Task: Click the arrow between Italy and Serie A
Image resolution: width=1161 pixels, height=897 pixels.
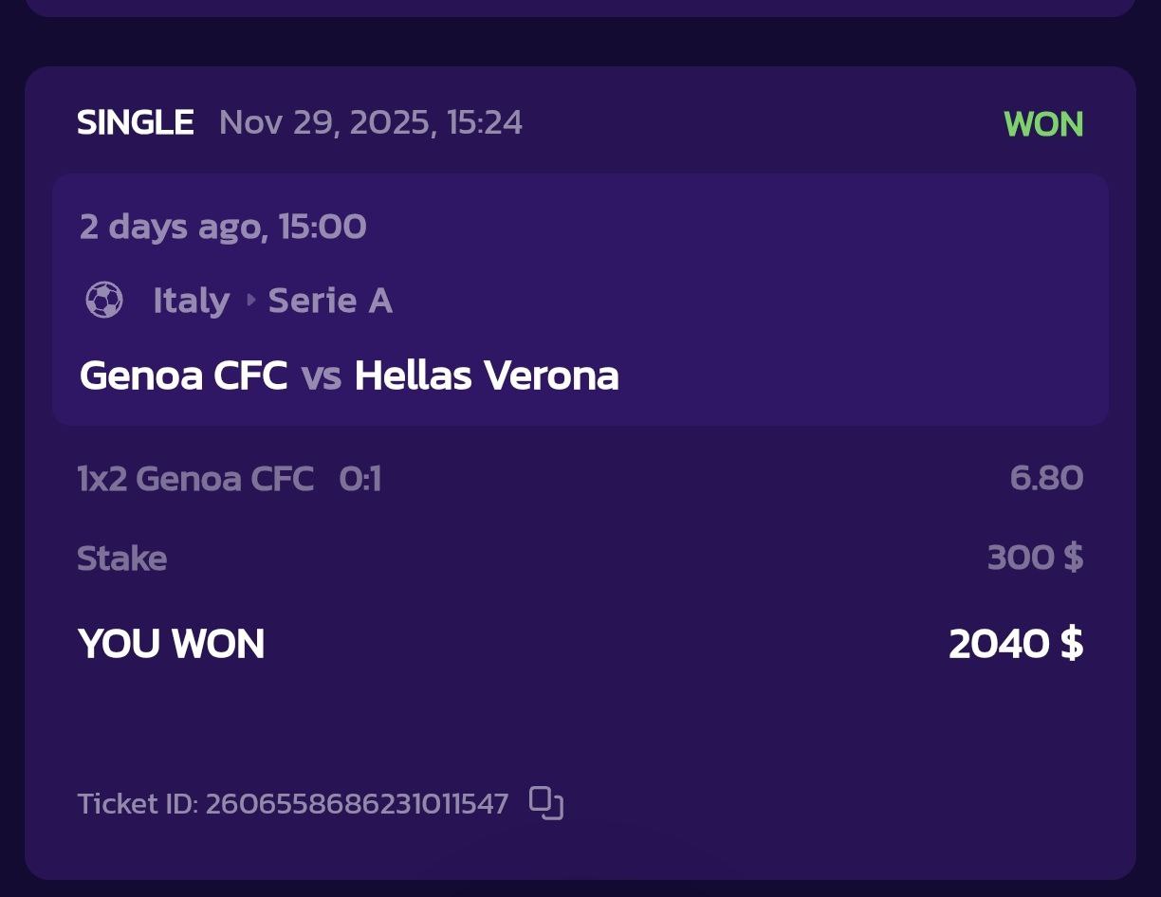Action: pyautogui.click(x=250, y=301)
